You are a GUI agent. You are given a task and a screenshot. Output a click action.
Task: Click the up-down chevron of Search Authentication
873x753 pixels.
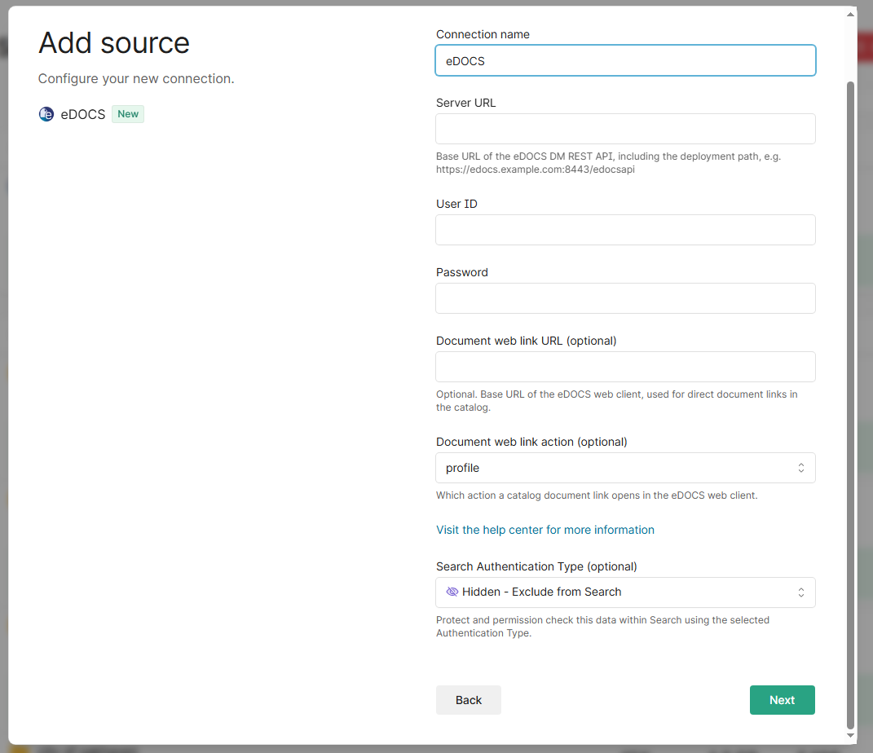(x=800, y=592)
